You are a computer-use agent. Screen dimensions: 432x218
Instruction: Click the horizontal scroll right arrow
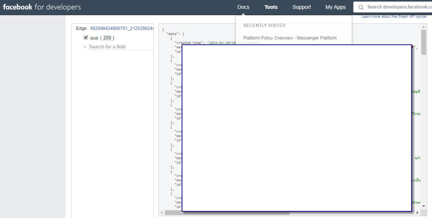tap(417, 213)
